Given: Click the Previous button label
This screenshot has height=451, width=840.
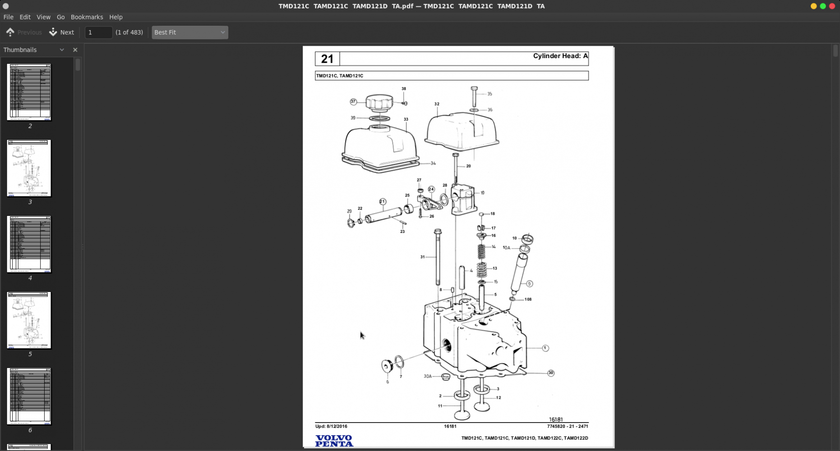Looking at the screenshot, I should (30, 32).
